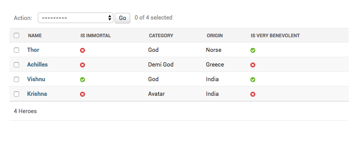Sort by the Category column header

tap(161, 35)
